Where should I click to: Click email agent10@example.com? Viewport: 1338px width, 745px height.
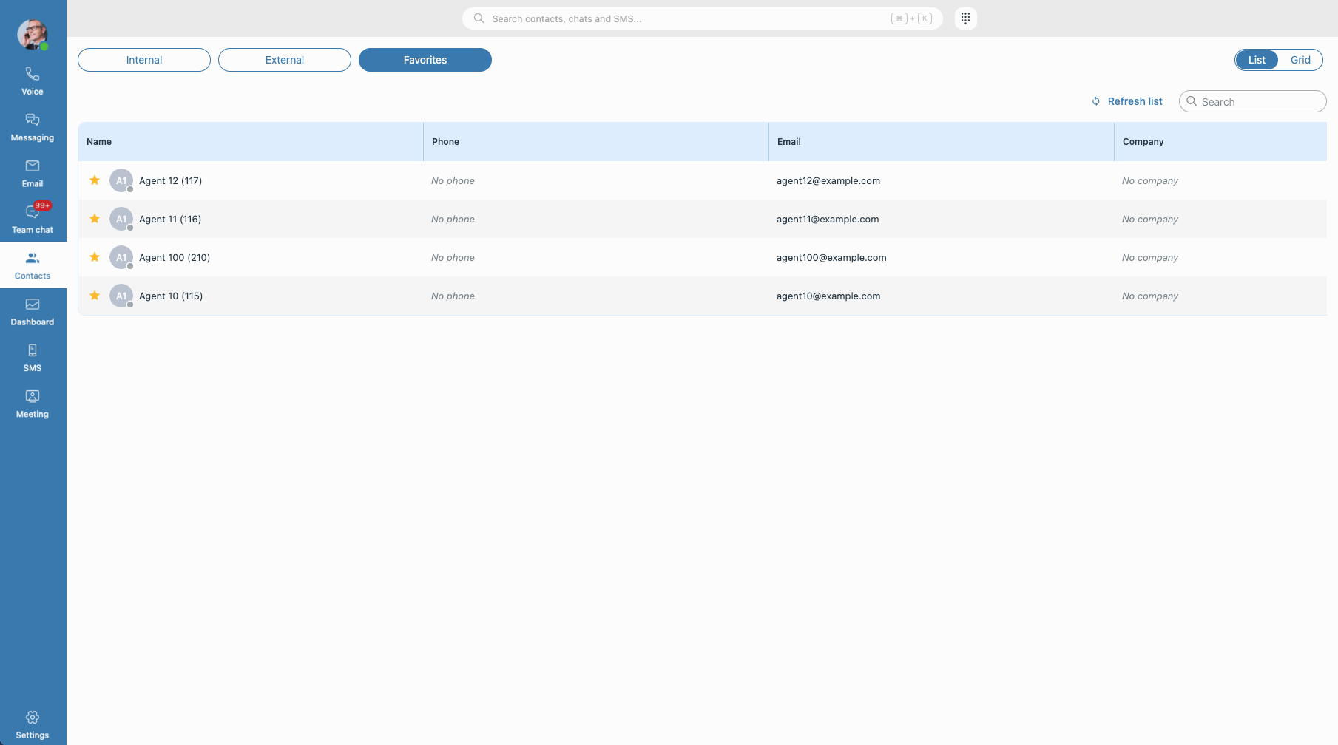828,296
